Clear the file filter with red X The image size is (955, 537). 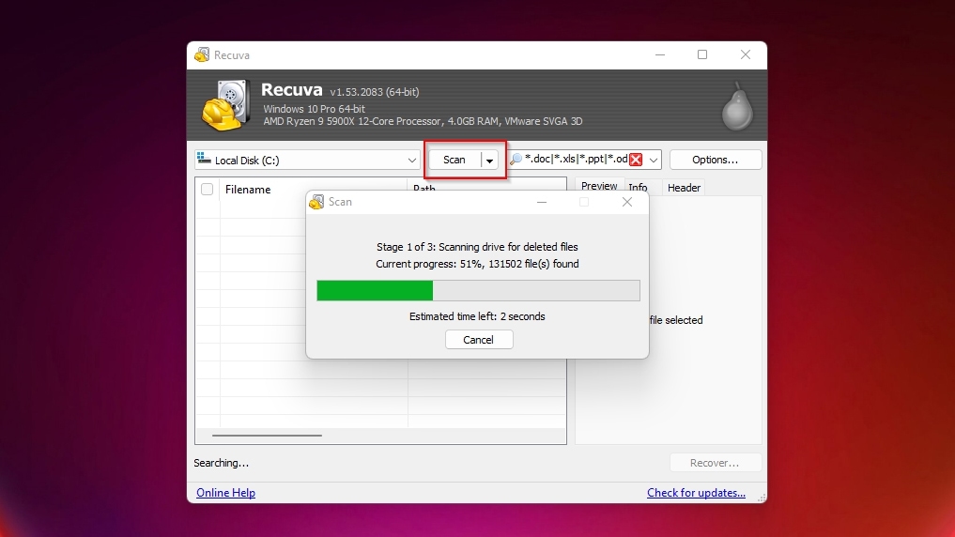point(636,160)
